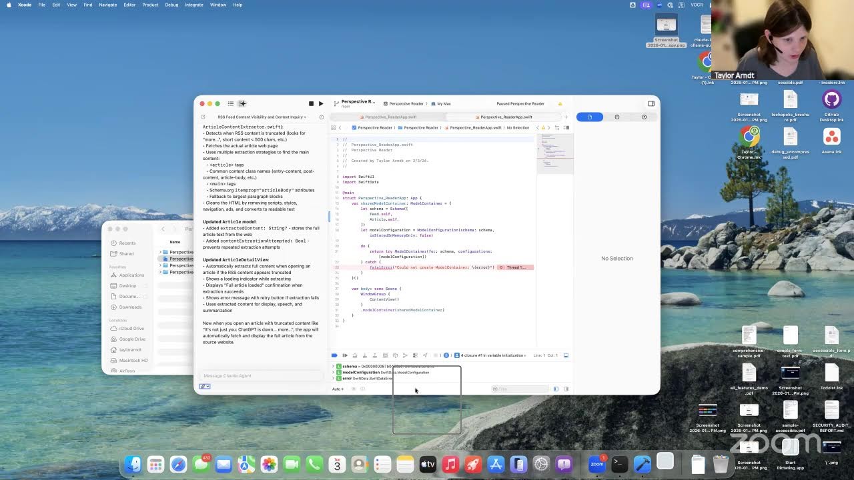Step over in the debugger
This screenshot has width=854, height=480.
click(x=355, y=355)
